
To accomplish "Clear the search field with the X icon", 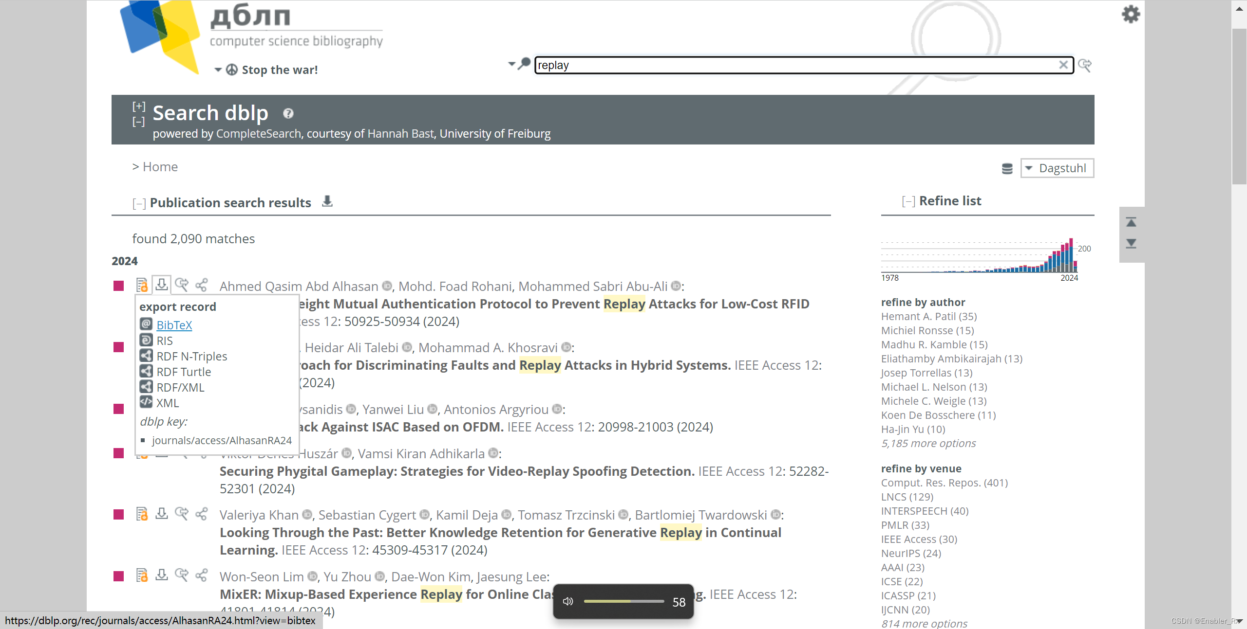I will click(x=1063, y=65).
